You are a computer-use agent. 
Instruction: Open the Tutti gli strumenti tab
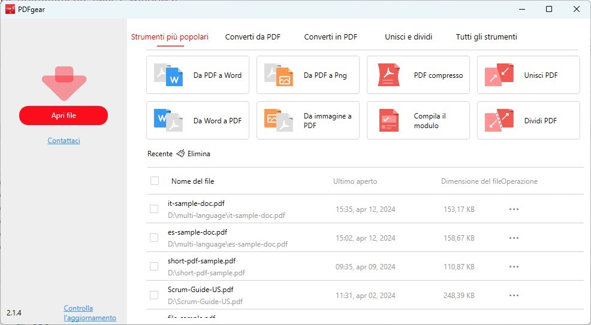tap(486, 37)
